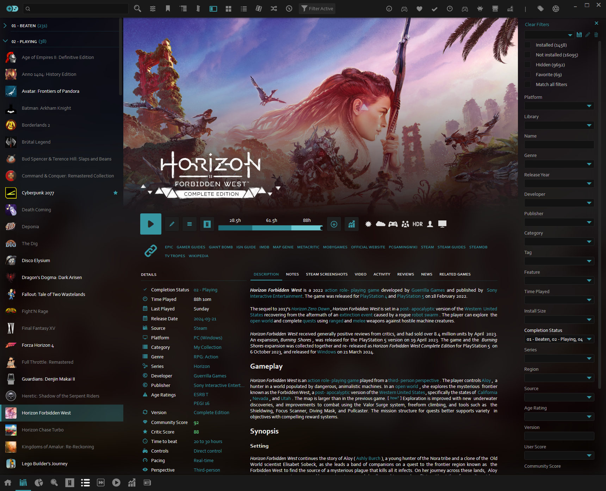The height and width of the screenshot is (491, 606).
Task: Click the Guerrilla Games developer value
Action: pyautogui.click(x=210, y=376)
